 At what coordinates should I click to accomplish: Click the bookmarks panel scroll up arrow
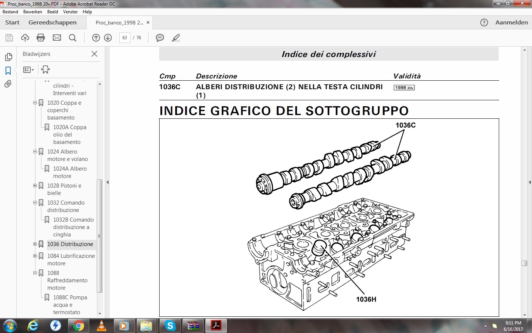[100, 84]
